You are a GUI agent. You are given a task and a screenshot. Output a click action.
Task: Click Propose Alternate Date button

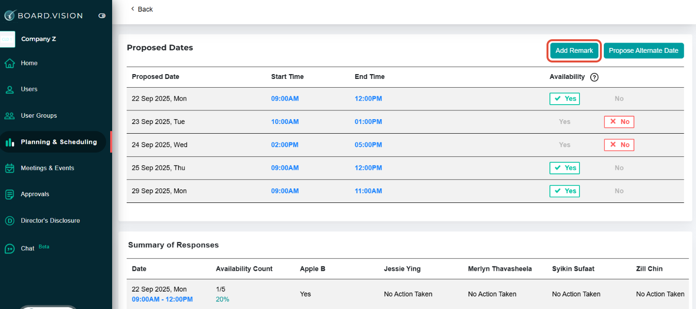coord(644,50)
